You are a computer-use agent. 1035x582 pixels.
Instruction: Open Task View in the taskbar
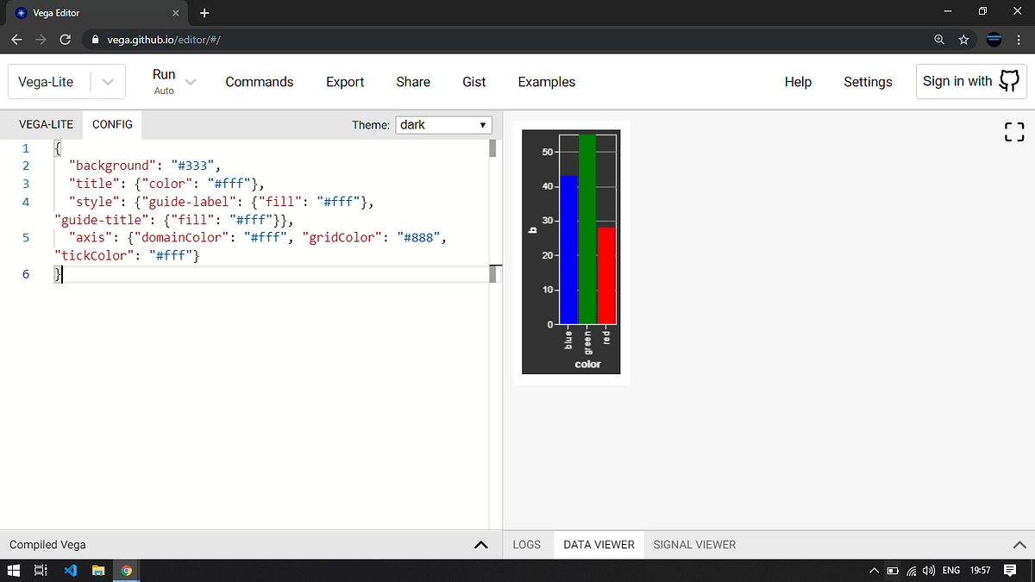pos(40,570)
